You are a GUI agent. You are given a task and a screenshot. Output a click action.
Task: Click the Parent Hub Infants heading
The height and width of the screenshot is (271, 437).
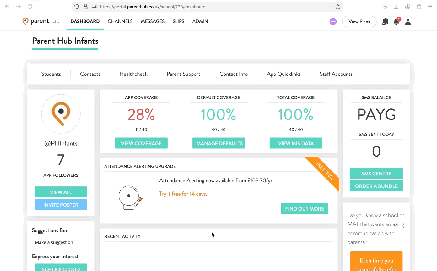(x=65, y=41)
